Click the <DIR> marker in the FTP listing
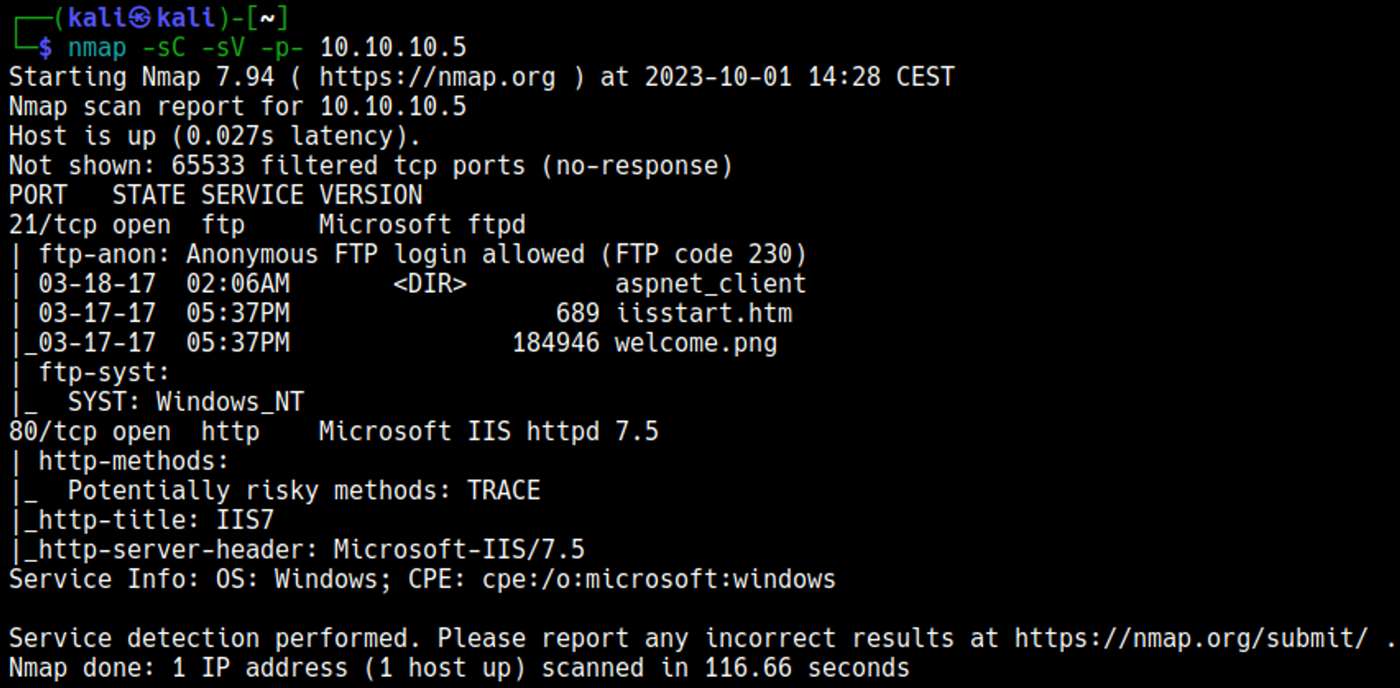This screenshot has height=688, width=1400. [x=430, y=284]
